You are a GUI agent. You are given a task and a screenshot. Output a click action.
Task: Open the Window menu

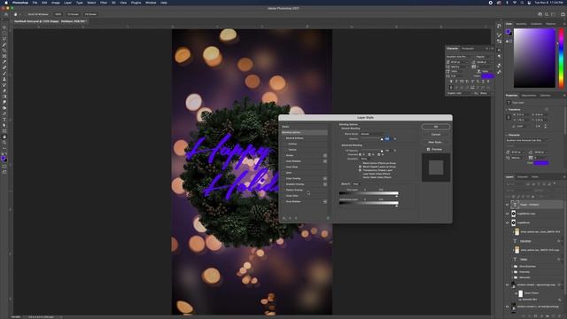click(x=151, y=3)
